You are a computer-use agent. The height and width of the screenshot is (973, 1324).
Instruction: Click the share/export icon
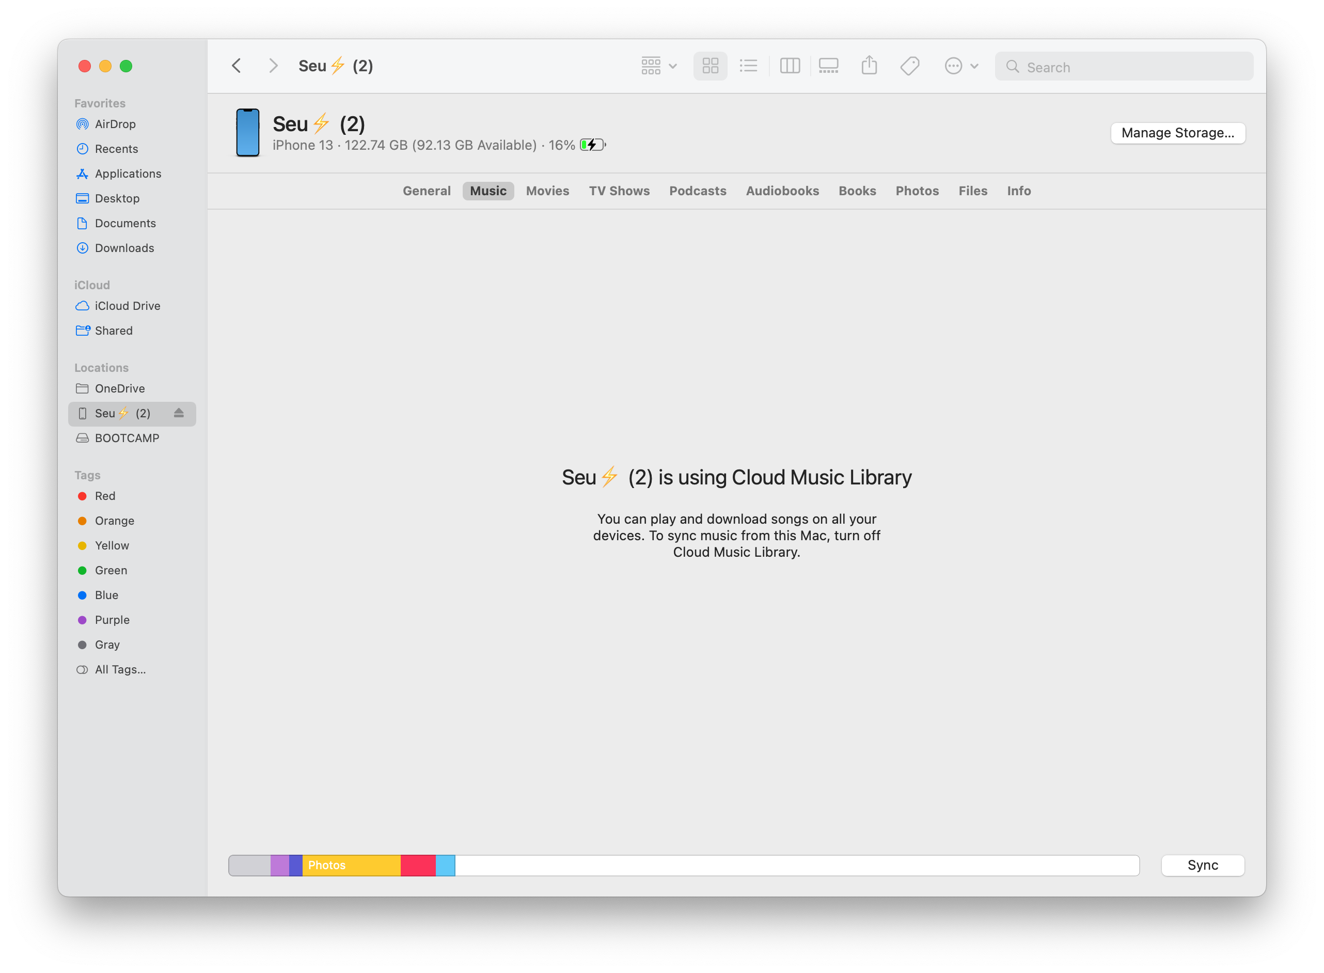pyautogui.click(x=870, y=65)
